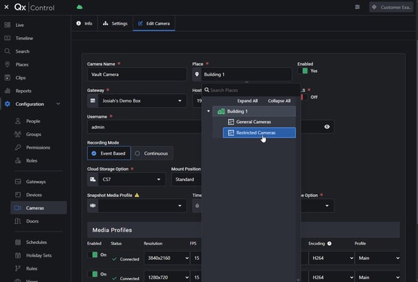Select Restricted Cameras place
Viewport: 418px width, 282px height.
coord(259,133)
